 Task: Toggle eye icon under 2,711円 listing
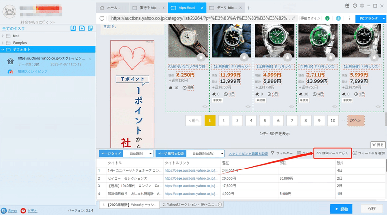(335, 107)
